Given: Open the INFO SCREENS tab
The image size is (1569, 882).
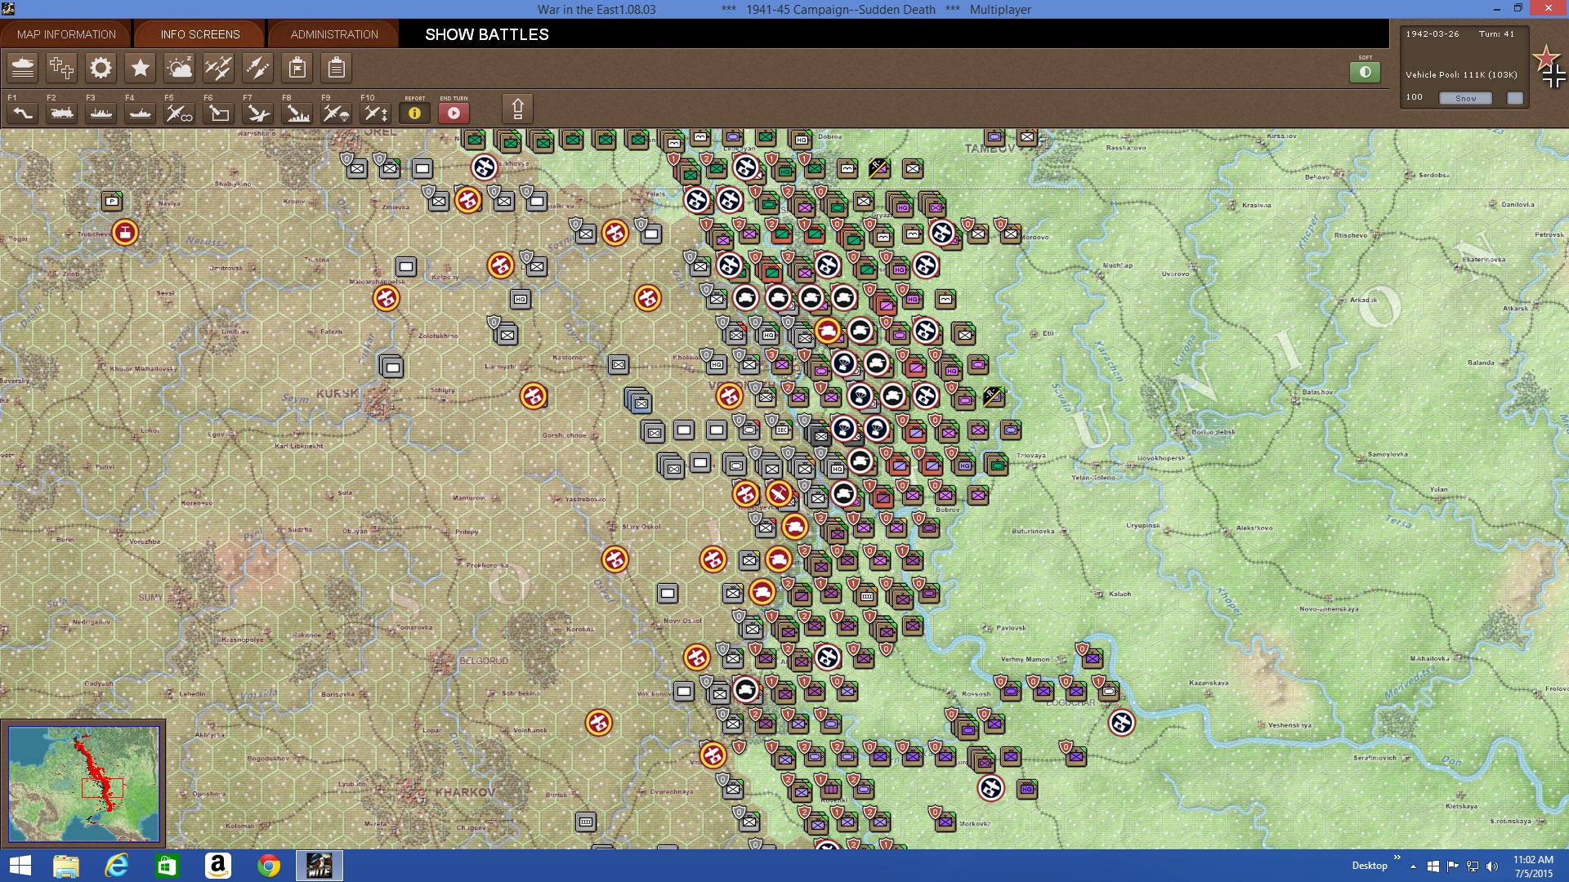Looking at the screenshot, I should point(200,34).
